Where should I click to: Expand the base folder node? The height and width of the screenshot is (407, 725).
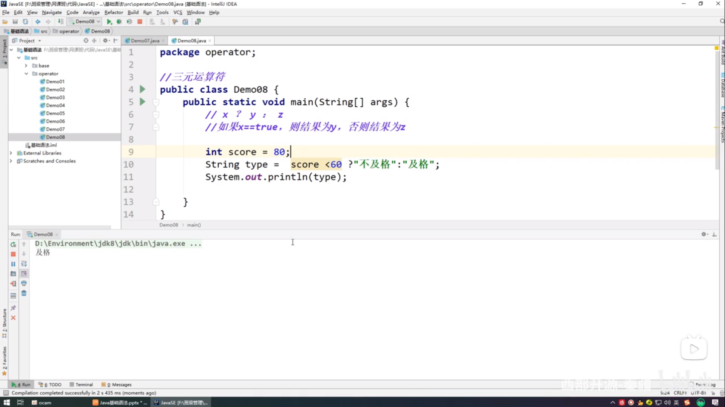pos(26,66)
